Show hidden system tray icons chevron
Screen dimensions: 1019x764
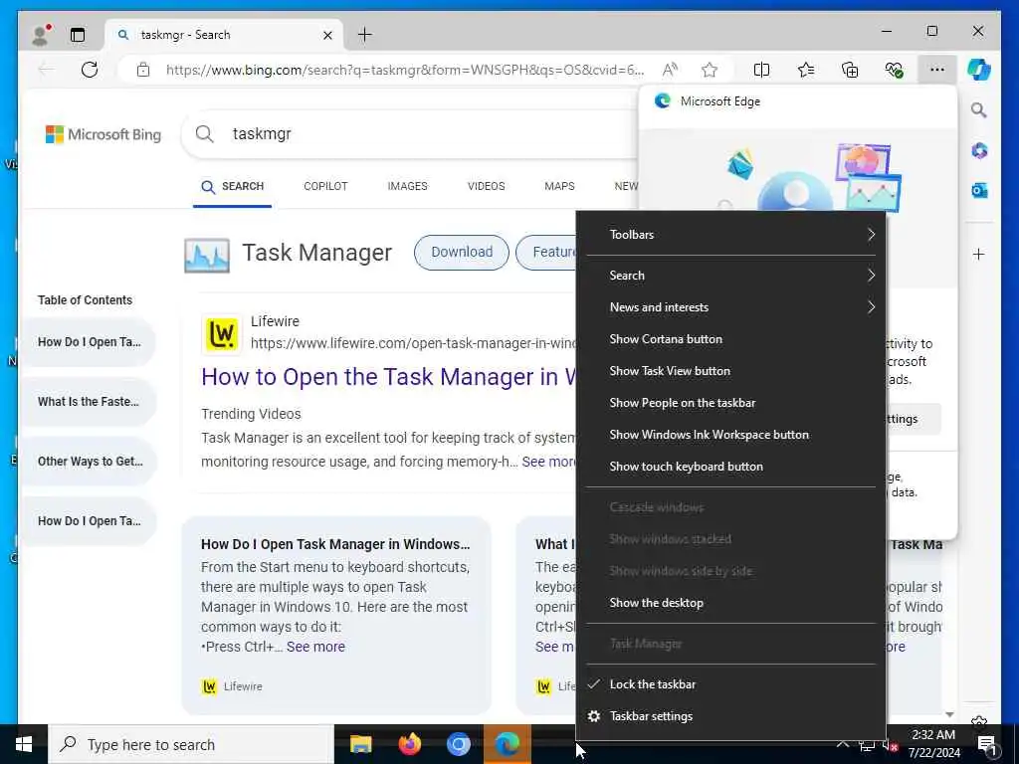[x=842, y=744]
